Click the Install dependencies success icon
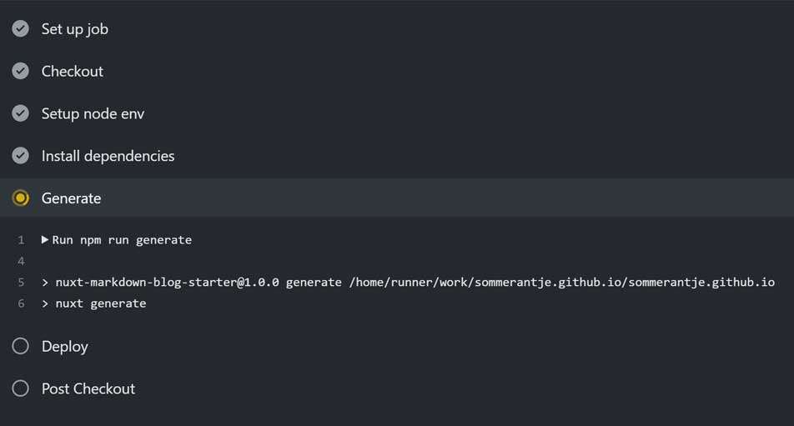 coord(21,156)
